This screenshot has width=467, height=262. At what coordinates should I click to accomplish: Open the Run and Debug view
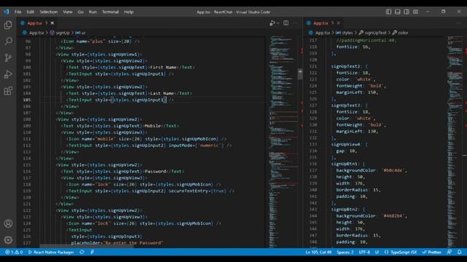pos(8,74)
